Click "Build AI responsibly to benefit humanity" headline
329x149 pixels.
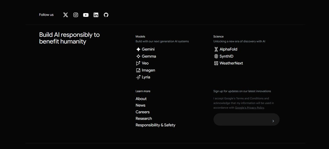pyautogui.click(x=69, y=38)
